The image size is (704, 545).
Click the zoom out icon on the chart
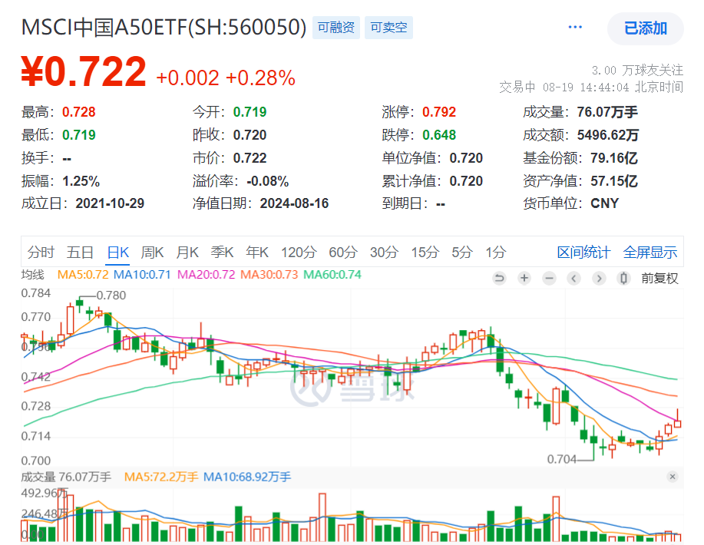click(x=549, y=278)
